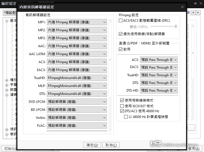The height and width of the screenshot is (152, 204).
Task: Toggle 優先使用容錯(浮點)解碼器 checkbox
Action: (x=120, y=34)
